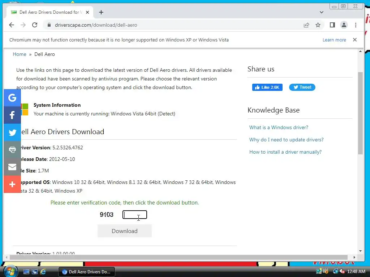Click the vertical scrollbar down arrow
The width and height of the screenshot is (370, 277).
(x=360, y=251)
